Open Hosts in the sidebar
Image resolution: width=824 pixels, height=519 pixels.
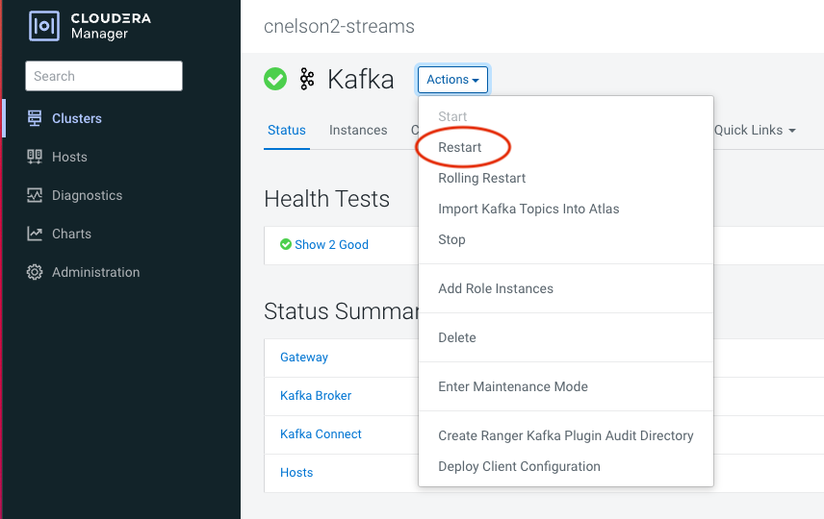coord(69,157)
